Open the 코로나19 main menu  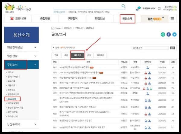(x=18, y=18)
